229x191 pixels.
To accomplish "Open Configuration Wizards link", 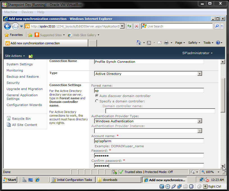I will (x=24, y=105).
